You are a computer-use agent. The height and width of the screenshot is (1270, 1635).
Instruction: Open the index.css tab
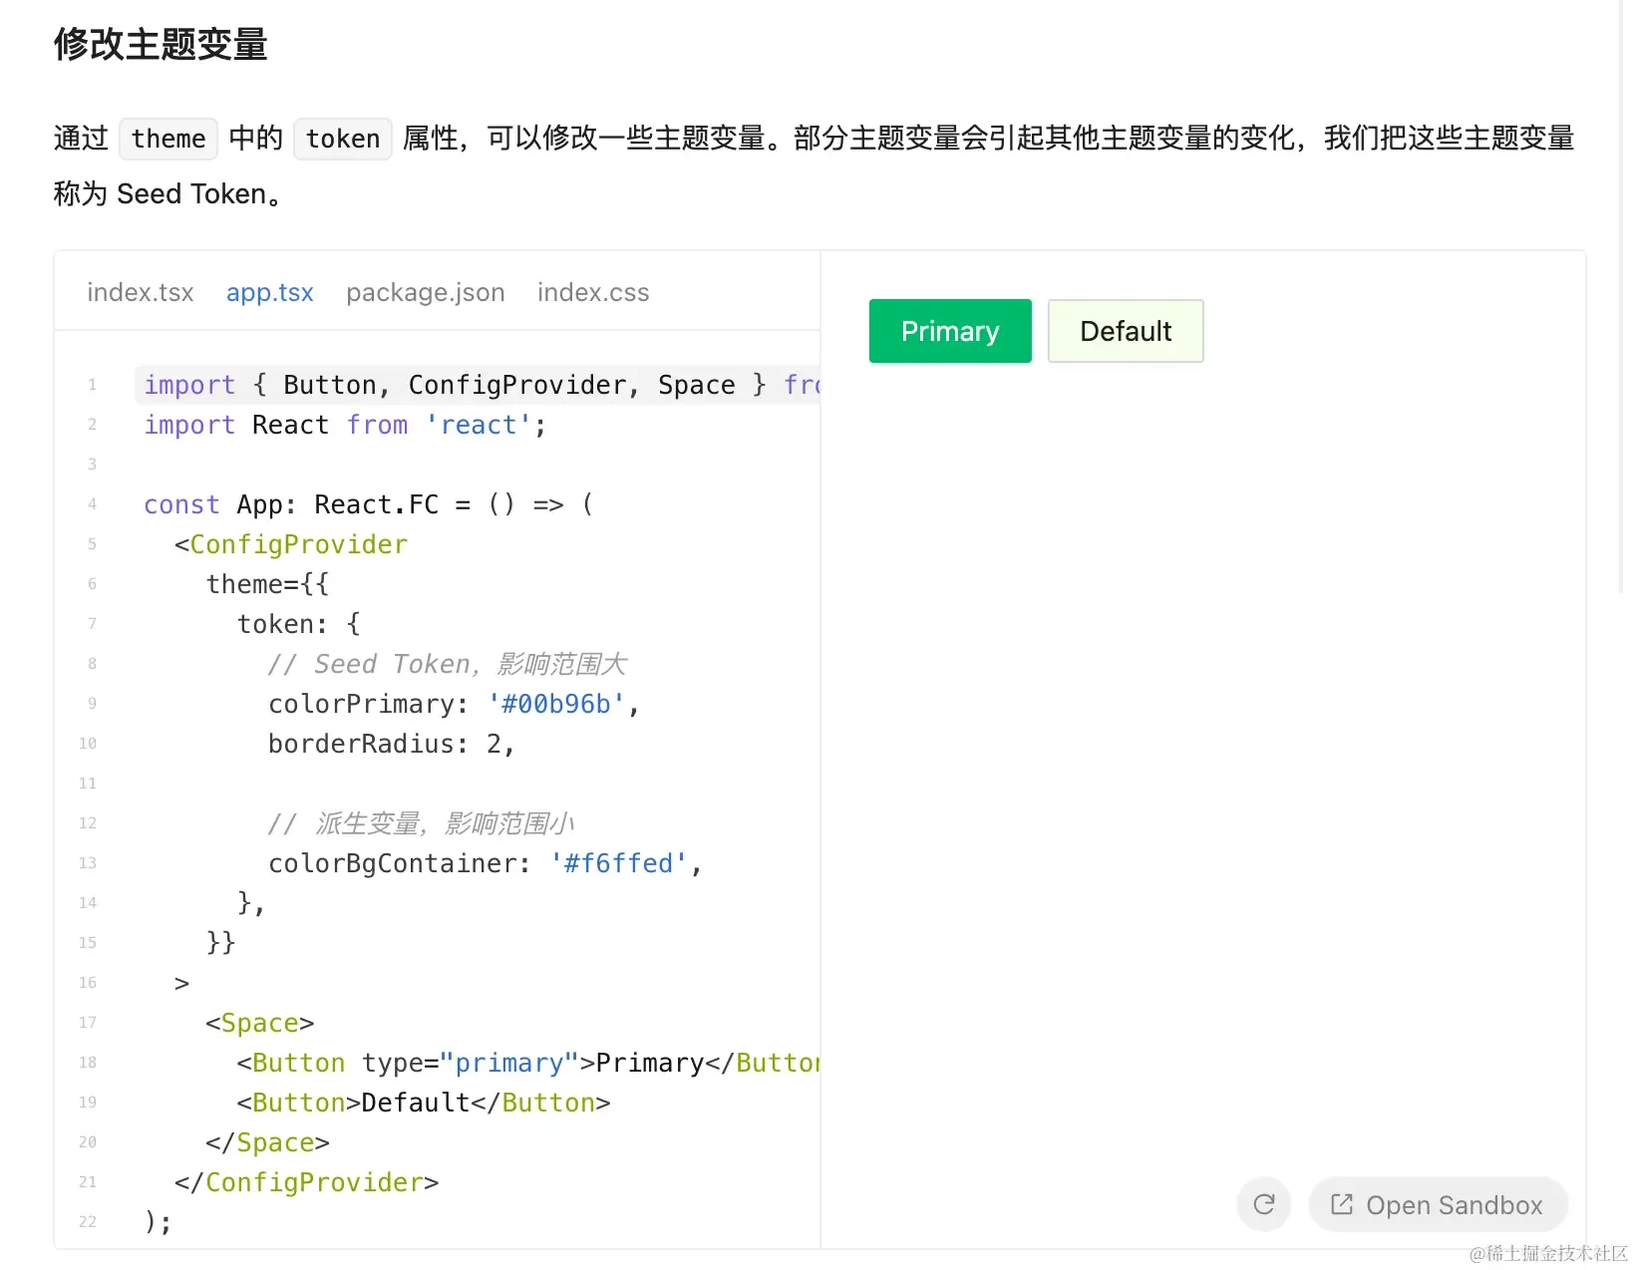pyautogui.click(x=593, y=292)
